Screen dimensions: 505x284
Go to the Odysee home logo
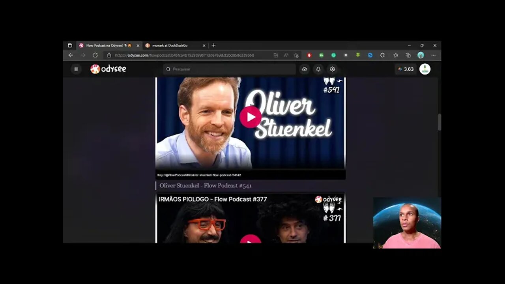tap(108, 69)
